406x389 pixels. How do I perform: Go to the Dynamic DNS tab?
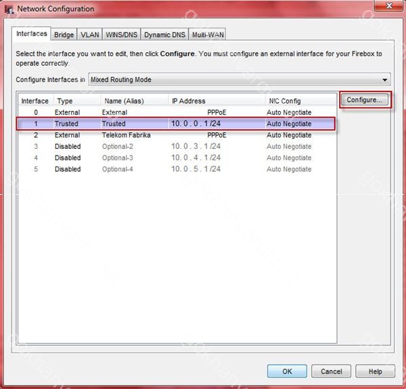(164, 35)
